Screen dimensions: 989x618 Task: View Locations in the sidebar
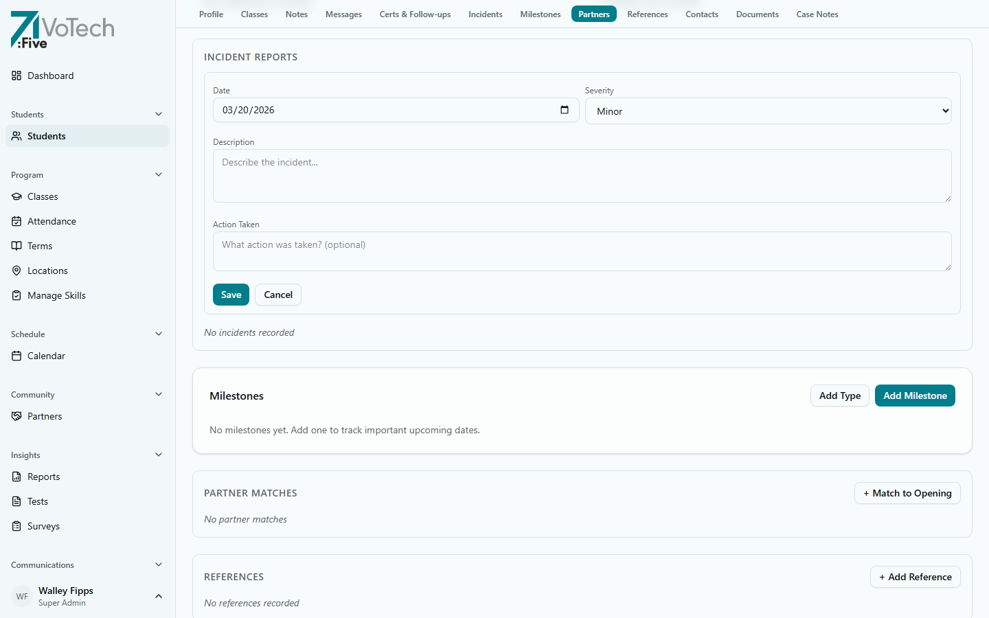click(47, 271)
